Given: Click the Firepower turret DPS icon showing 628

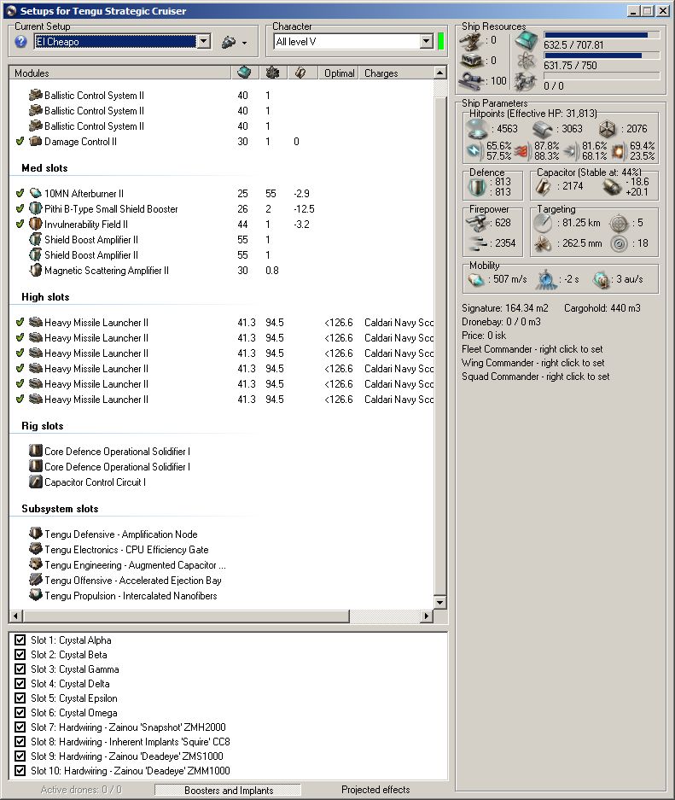Looking at the screenshot, I should [477, 223].
